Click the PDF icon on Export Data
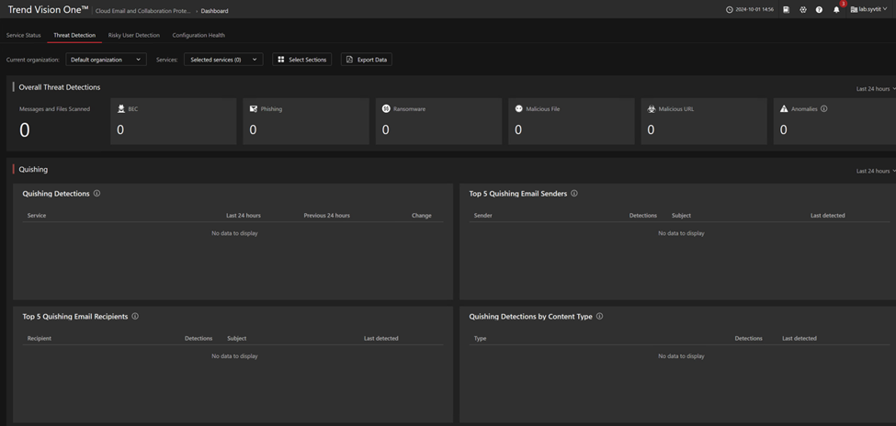Image resolution: width=896 pixels, height=426 pixels. [350, 60]
